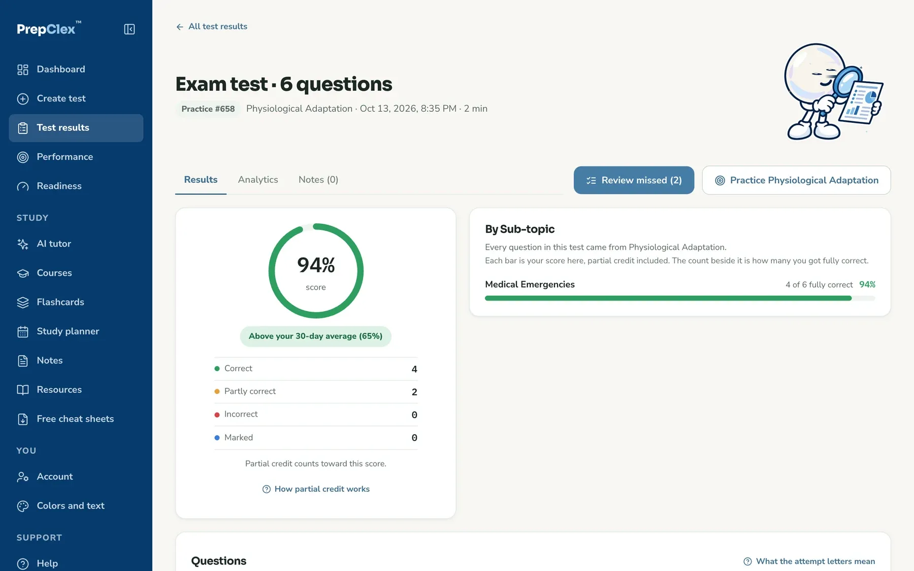The height and width of the screenshot is (571, 914).
Task: Click the Marked count row
Action: click(316, 438)
